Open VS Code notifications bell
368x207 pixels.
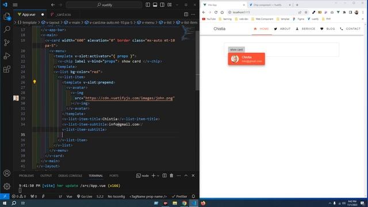coord(193,196)
